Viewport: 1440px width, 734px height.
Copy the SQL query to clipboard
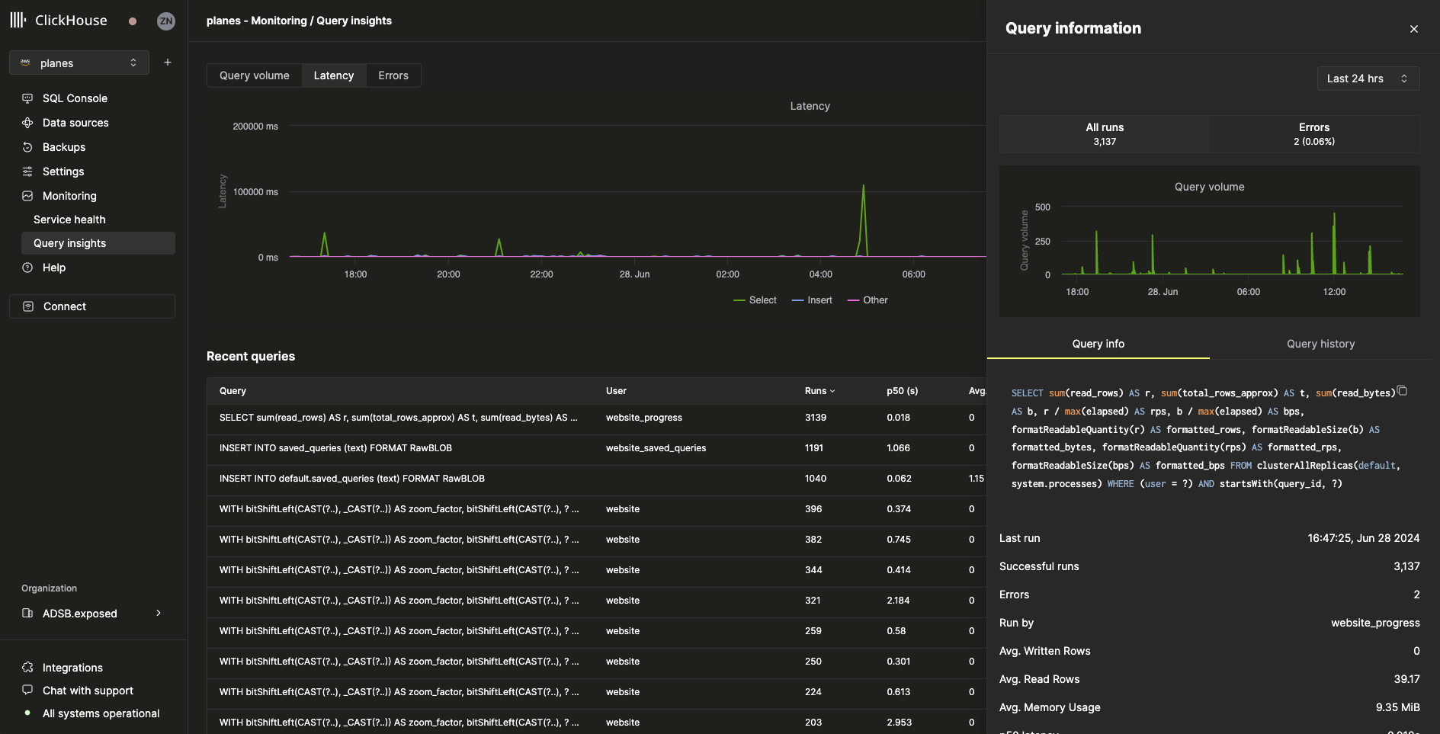point(1403,390)
